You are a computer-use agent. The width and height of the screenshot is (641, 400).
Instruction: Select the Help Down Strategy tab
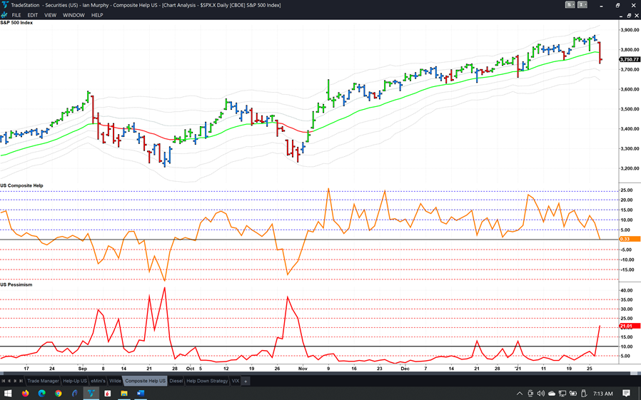coord(207,381)
